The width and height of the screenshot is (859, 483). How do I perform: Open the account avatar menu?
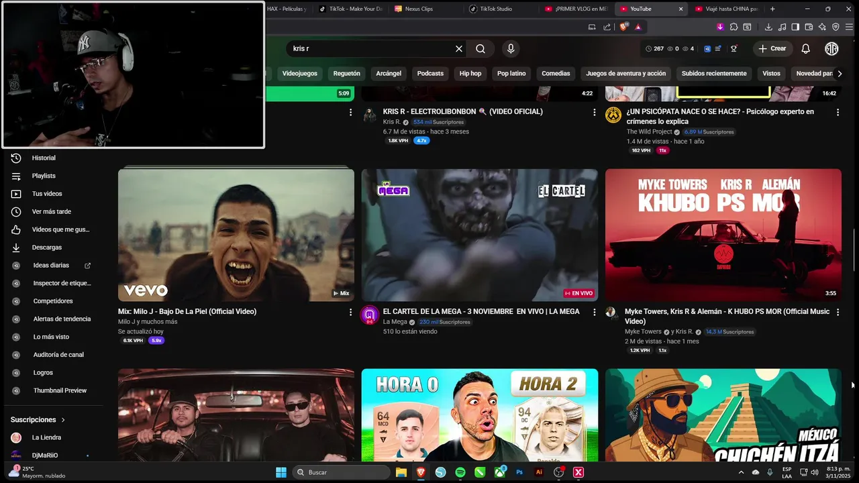[x=831, y=48]
